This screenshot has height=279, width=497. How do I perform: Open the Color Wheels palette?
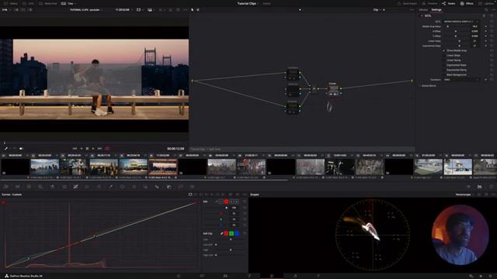pyautogui.click(x=29, y=187)
